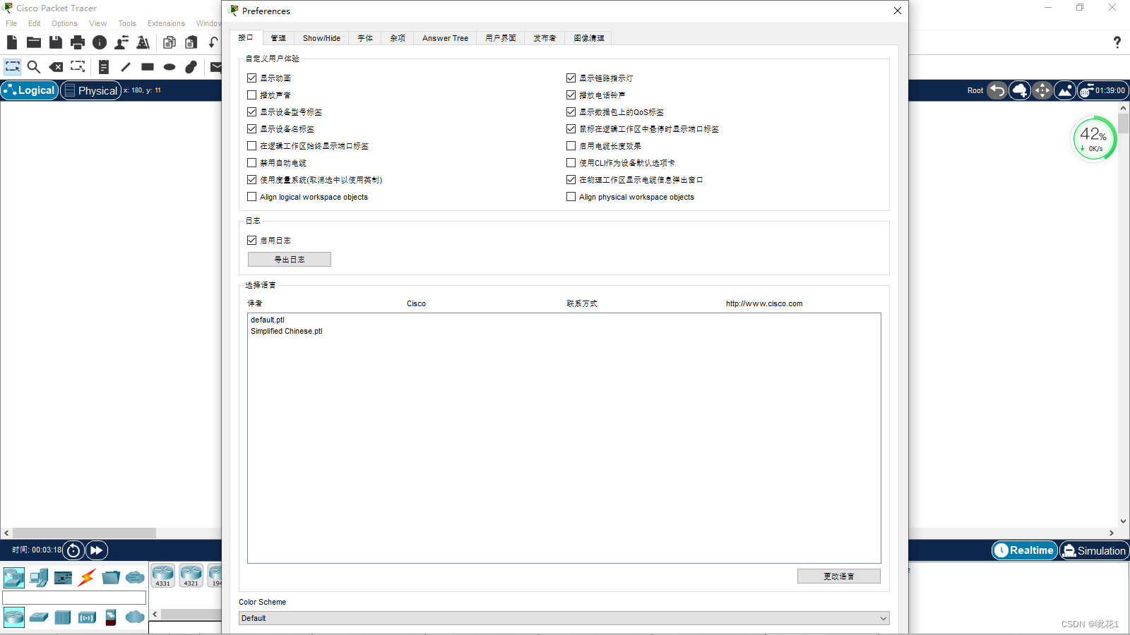Switch to Logical workspace view

coord(30,90)
